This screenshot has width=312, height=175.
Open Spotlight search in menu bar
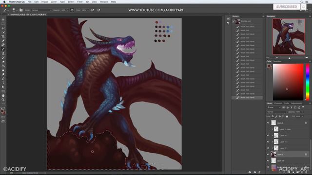pos(302,2)
